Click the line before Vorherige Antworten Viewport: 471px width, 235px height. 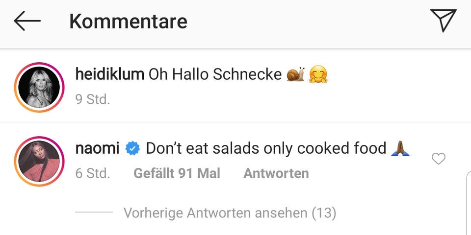[x=94, y=213]
